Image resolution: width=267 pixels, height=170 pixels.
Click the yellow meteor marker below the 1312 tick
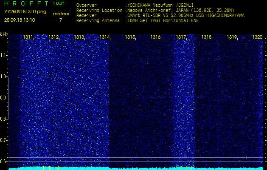pyautogui.click(x=58, y=167)
